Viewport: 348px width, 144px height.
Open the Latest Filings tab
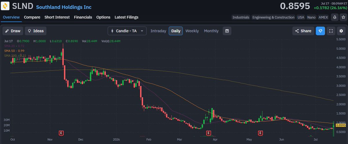[x=126, y=17]
